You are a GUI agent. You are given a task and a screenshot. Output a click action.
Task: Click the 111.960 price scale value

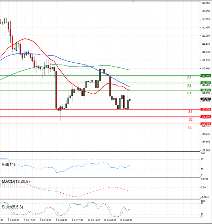(206, 3)
